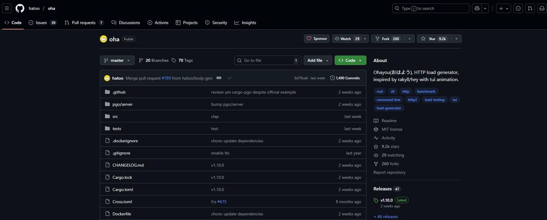Open the hamburger navigation menu

pos(7,8)
